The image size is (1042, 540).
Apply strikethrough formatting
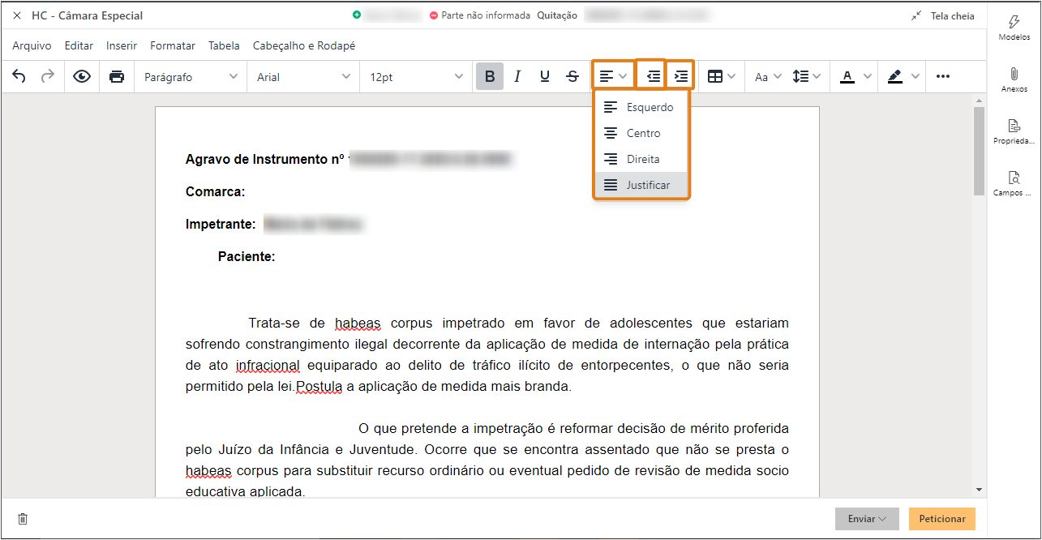(x=572, y=75)
